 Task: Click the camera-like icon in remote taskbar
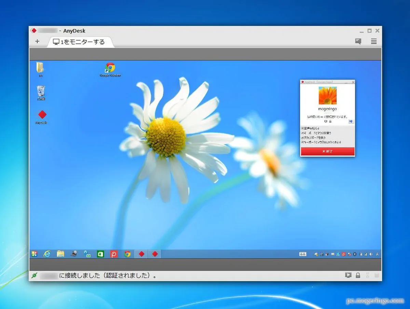74,254
